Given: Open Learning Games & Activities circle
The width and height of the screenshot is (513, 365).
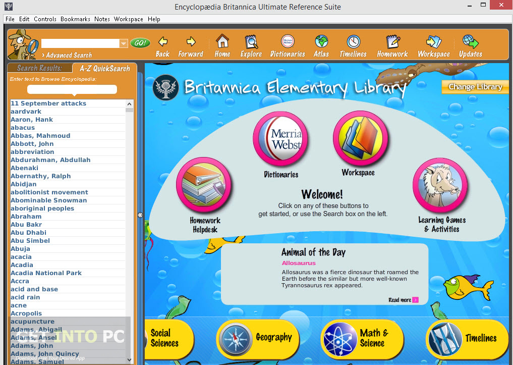Looking at the screenshot, I should point(440,186).
